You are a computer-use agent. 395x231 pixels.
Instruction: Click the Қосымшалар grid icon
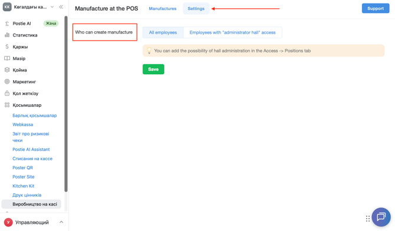7,105
